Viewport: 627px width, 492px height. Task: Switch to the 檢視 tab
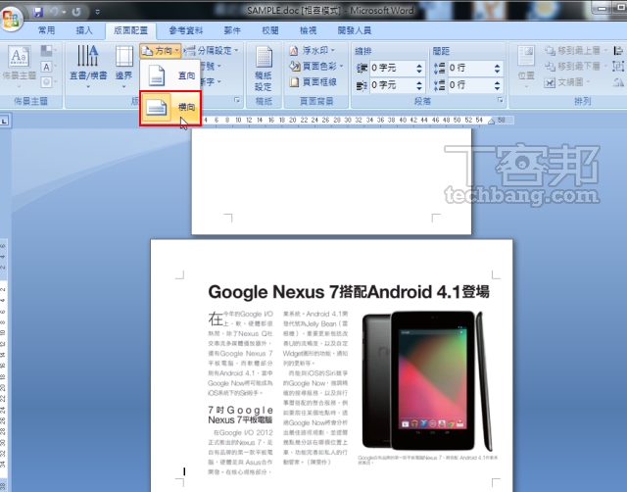[x=308, y=30]
